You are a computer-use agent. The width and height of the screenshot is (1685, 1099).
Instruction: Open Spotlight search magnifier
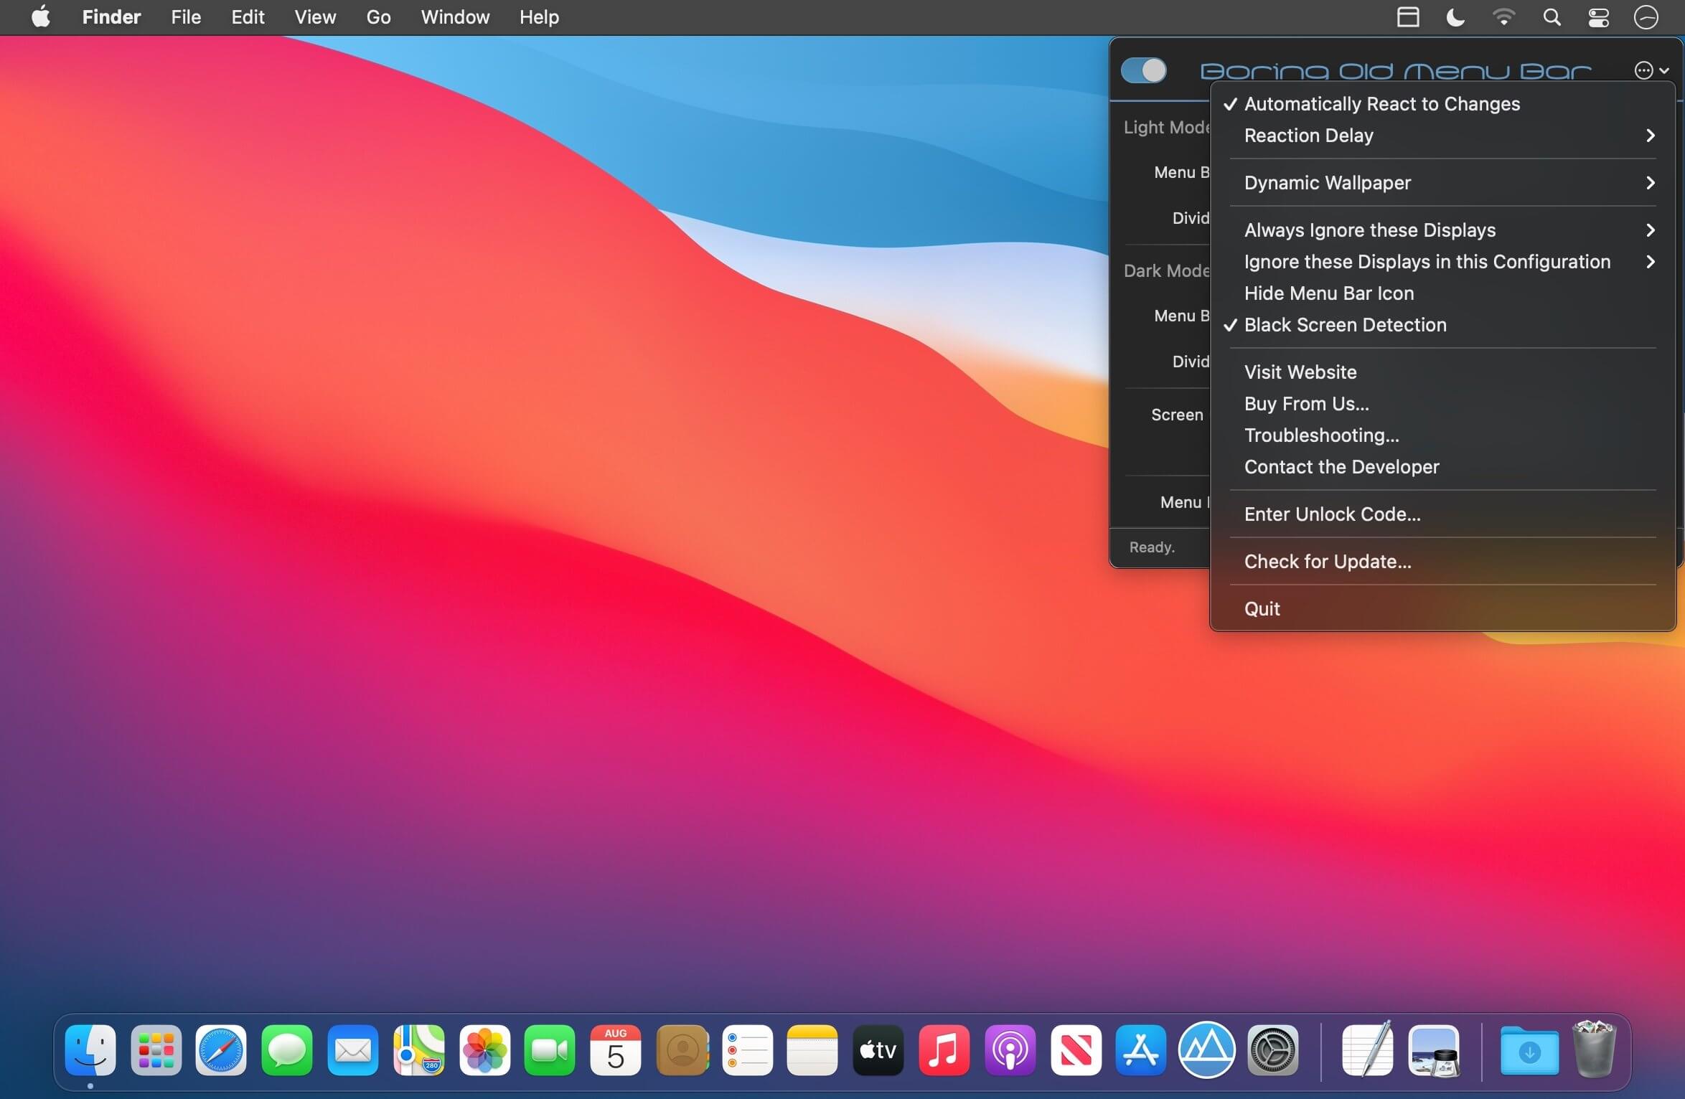pyautogui.click(x=1552, y=17)
